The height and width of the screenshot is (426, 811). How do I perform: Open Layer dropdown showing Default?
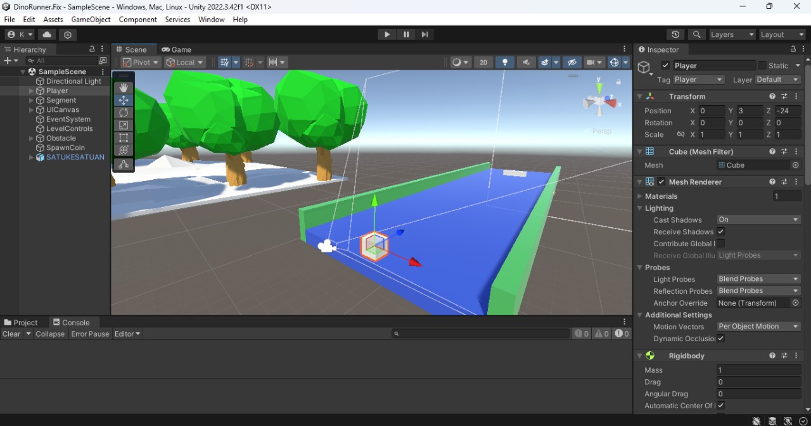tap(777, 80)
